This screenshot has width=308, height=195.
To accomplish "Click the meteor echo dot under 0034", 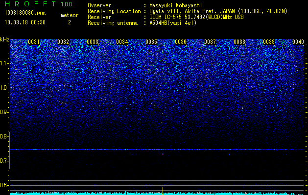I will (x=132, y=155).
